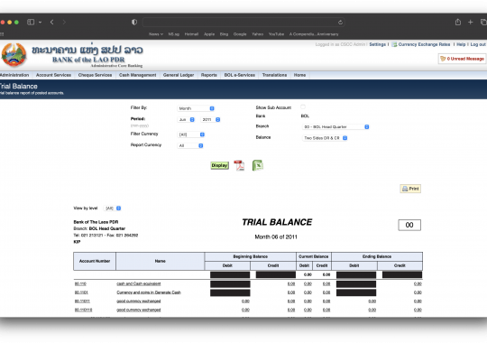487x343 pixels.
Task: Open the YouTube bookmark
Action: tap(277, 34)
